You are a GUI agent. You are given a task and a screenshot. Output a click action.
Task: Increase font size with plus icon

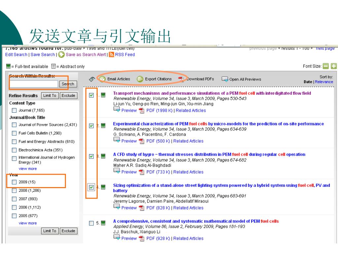pyautogui.click(x=334, y=67)
